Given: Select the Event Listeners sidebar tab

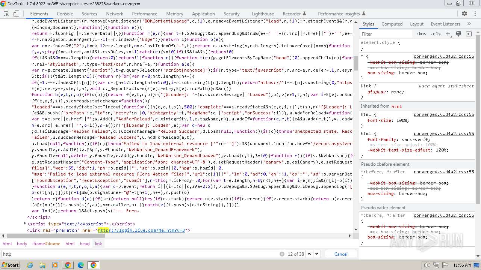Looking at the screenshot, I should [445, 24].
